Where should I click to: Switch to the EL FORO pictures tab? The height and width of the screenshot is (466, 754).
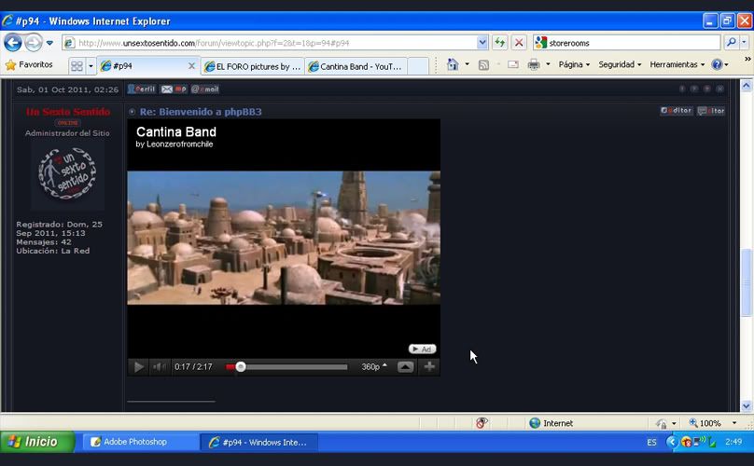tap(253, 66)
